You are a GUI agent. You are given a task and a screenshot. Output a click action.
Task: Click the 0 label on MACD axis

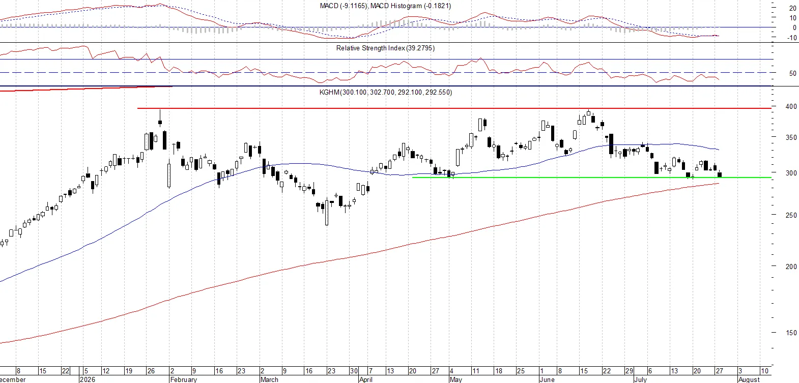(x=794, y=28)
